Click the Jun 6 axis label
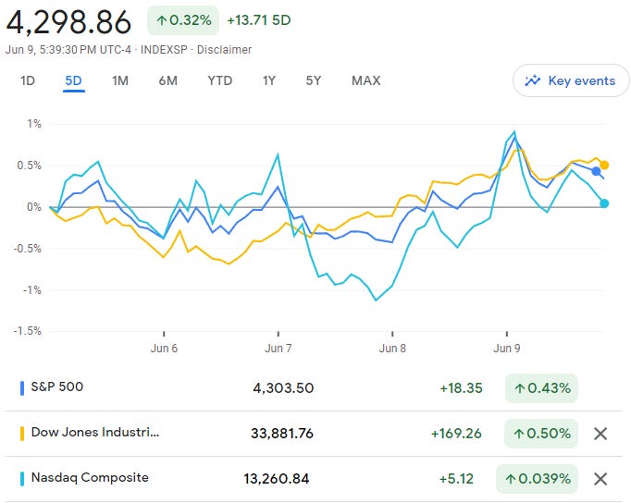Screen dimensions: 631x503 tap(164, 349)
